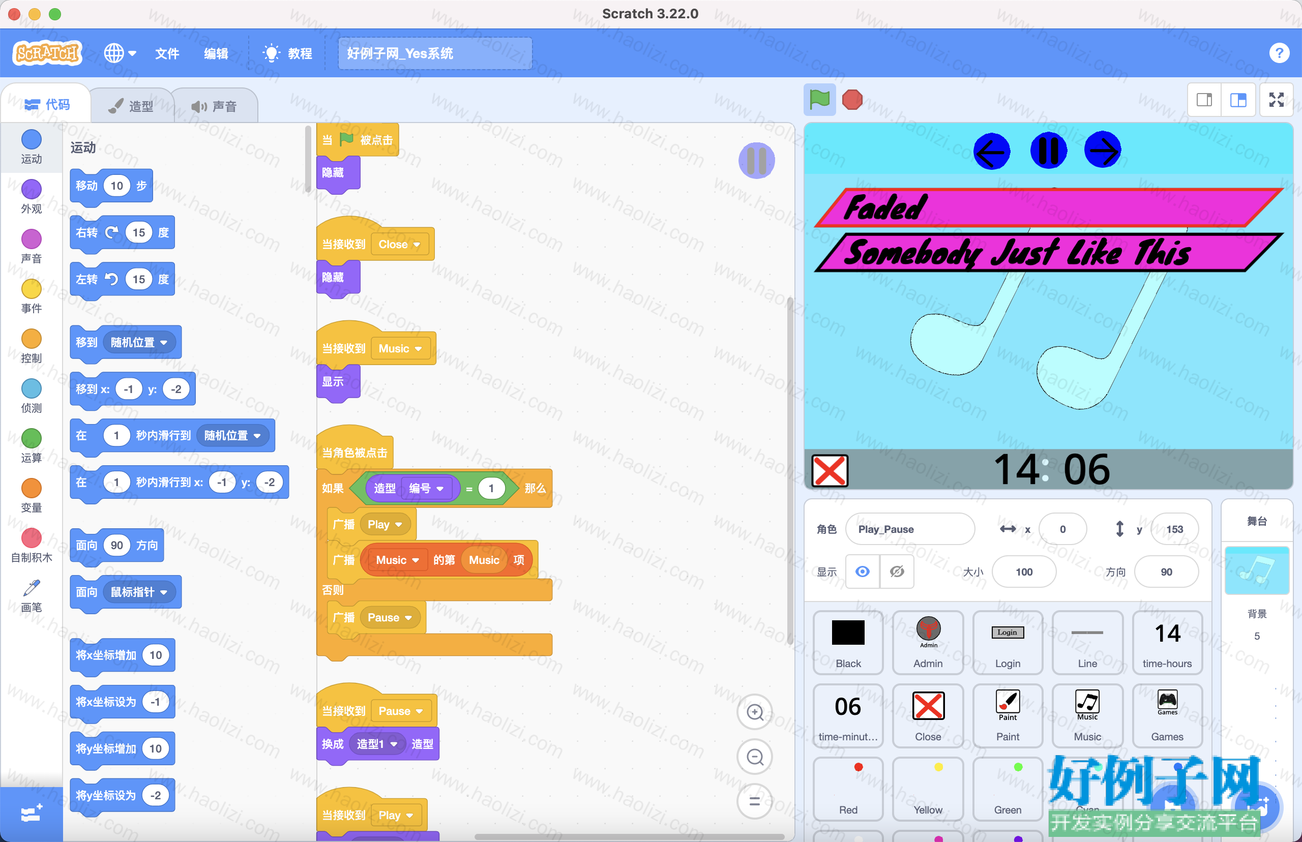The image size is (1302, 842).
Task: Click the 移动 10 步 block
Action: click(111, 186)
